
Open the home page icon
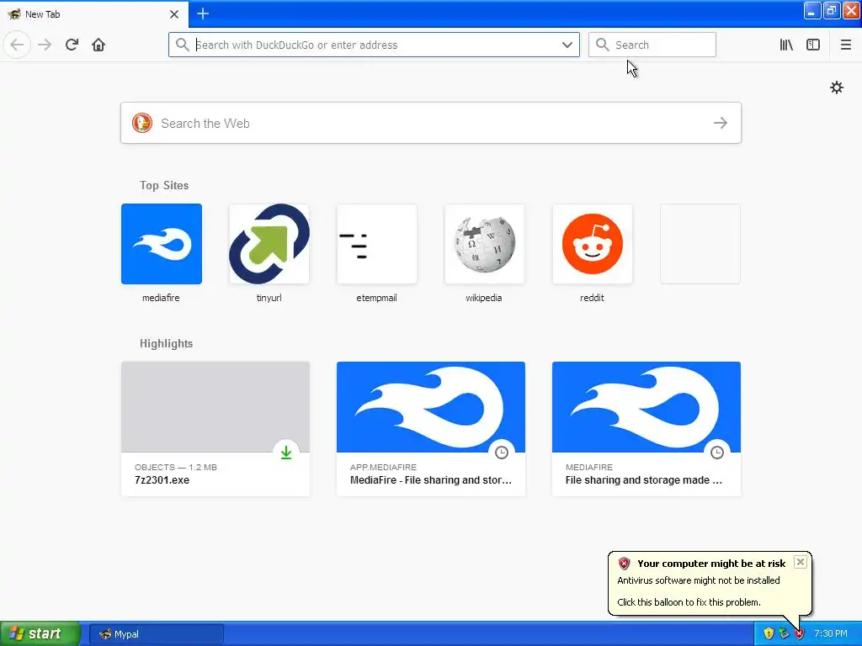click(x=98, y=45)
